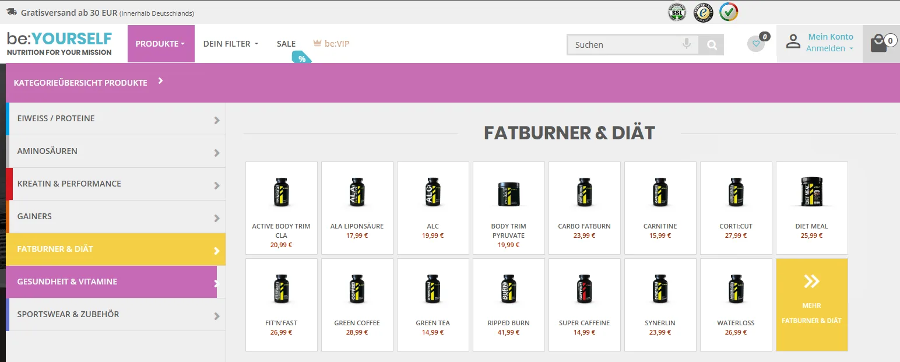Expand the Aminosäuren category chevron
The image size is (900, 362).
217,153
